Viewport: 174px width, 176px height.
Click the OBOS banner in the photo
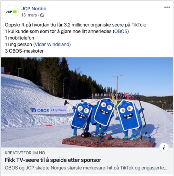pyautogui.click(x=48, y=110)
